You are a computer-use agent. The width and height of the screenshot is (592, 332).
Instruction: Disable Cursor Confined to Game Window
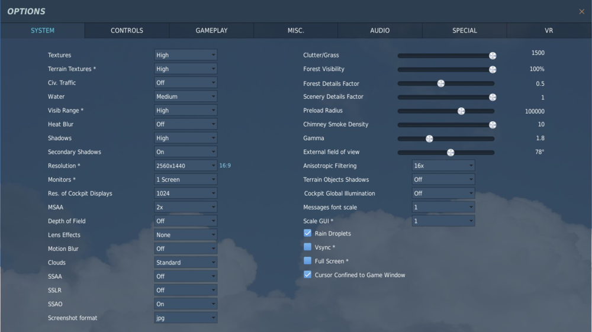[x=307, y=275]
